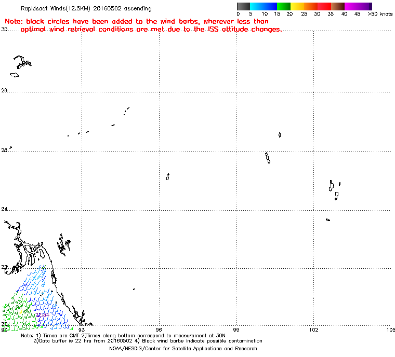Click the brown 35-40 knots color segment
Viewport: 395px width, 357px height.
(x=338, y=6)
